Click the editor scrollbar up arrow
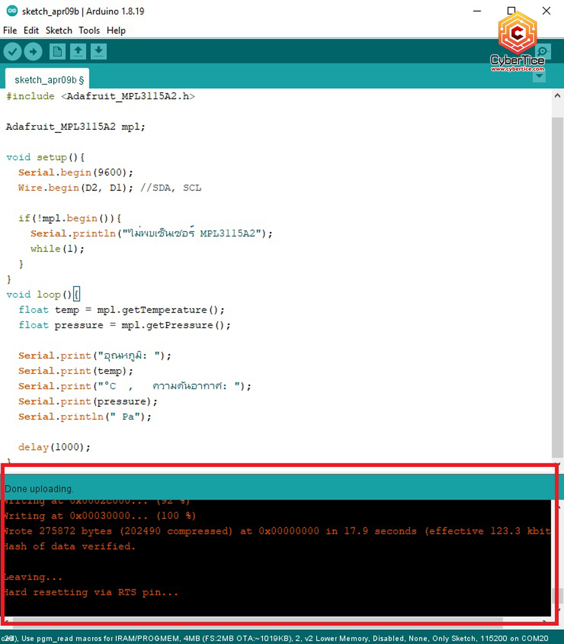The image size is (564, 644). click(557, 96)
